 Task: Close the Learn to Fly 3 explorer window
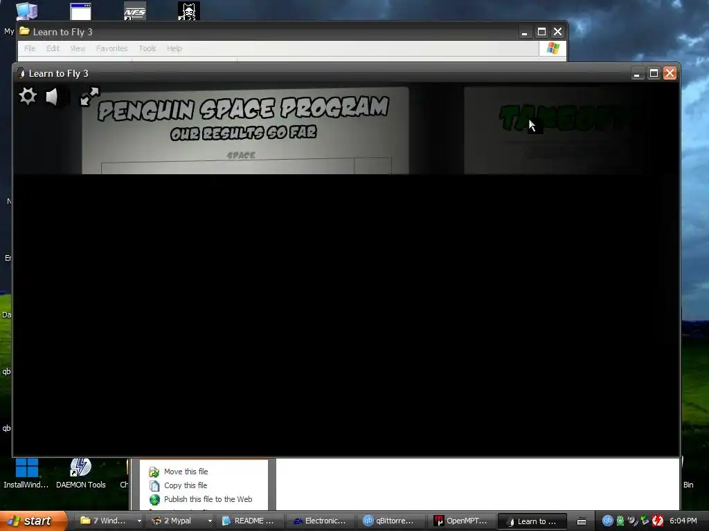[x=557, y=32]
